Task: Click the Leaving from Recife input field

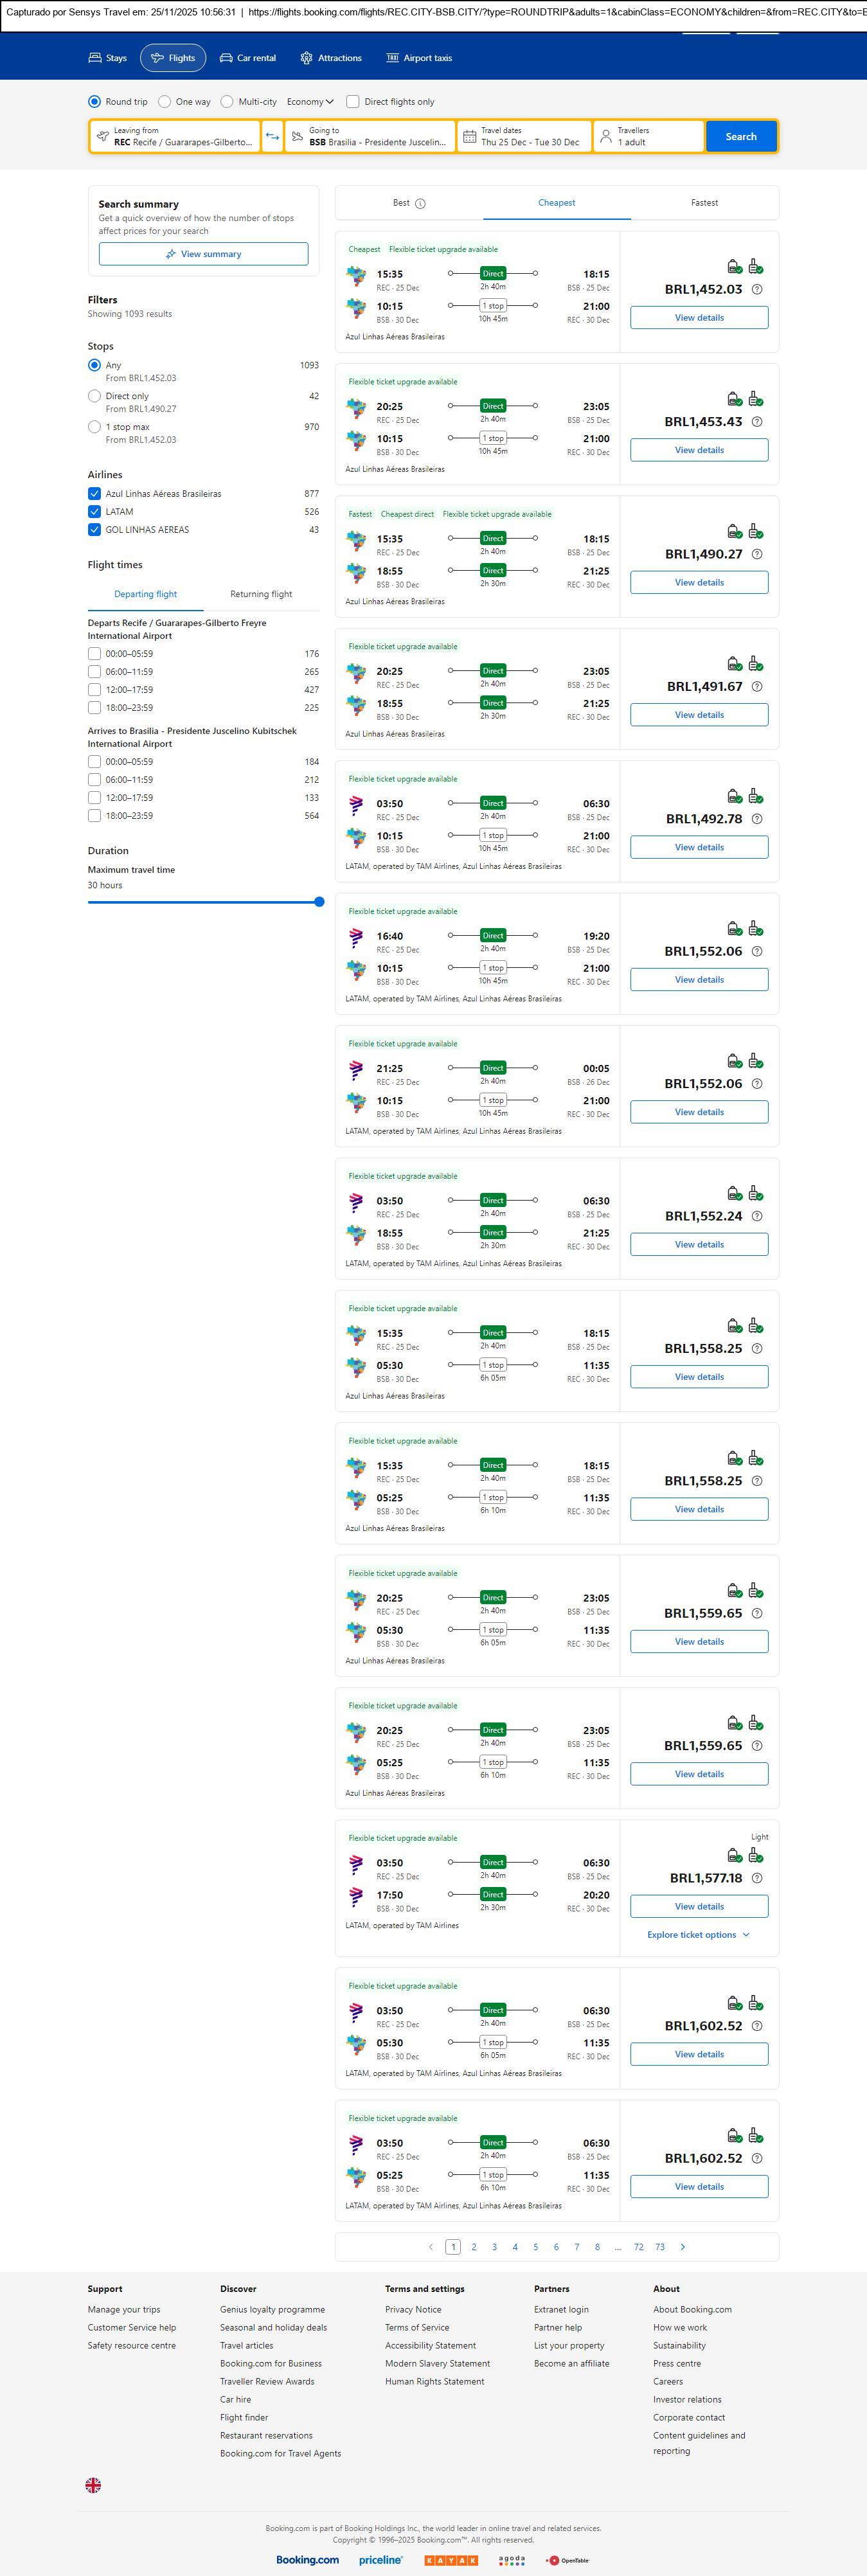Action: pyautogui.click(x=175, y=136)
